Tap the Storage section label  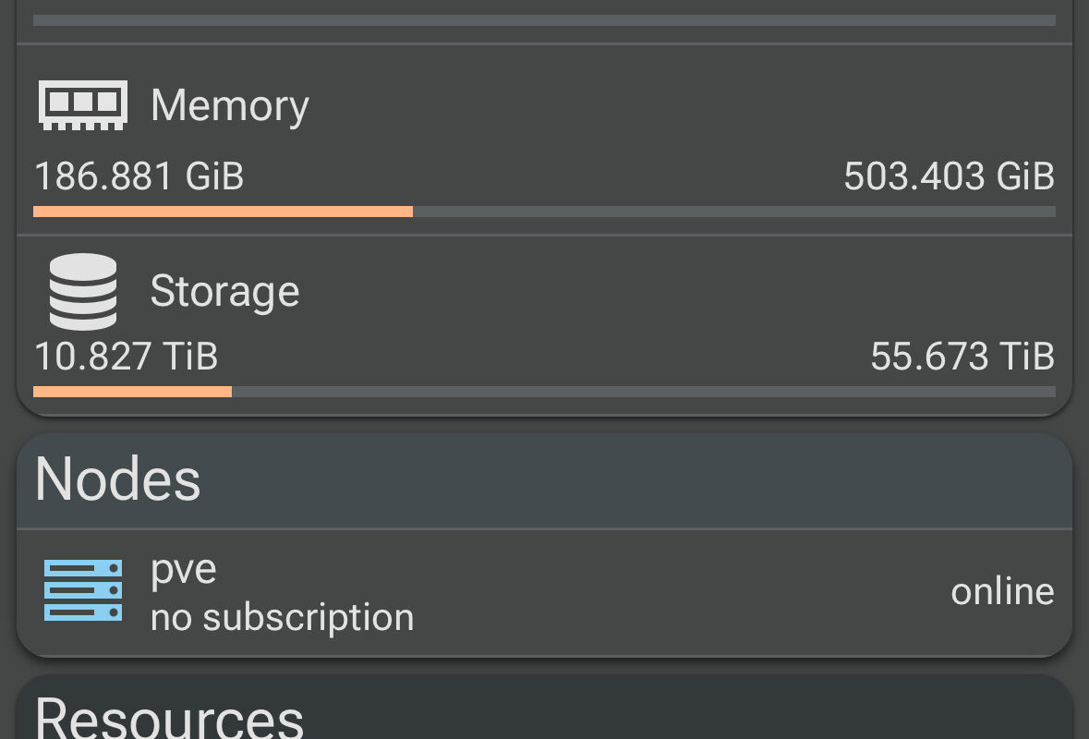click(224, 292)
